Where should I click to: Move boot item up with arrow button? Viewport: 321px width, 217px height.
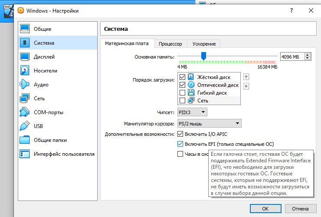point(246,77)
